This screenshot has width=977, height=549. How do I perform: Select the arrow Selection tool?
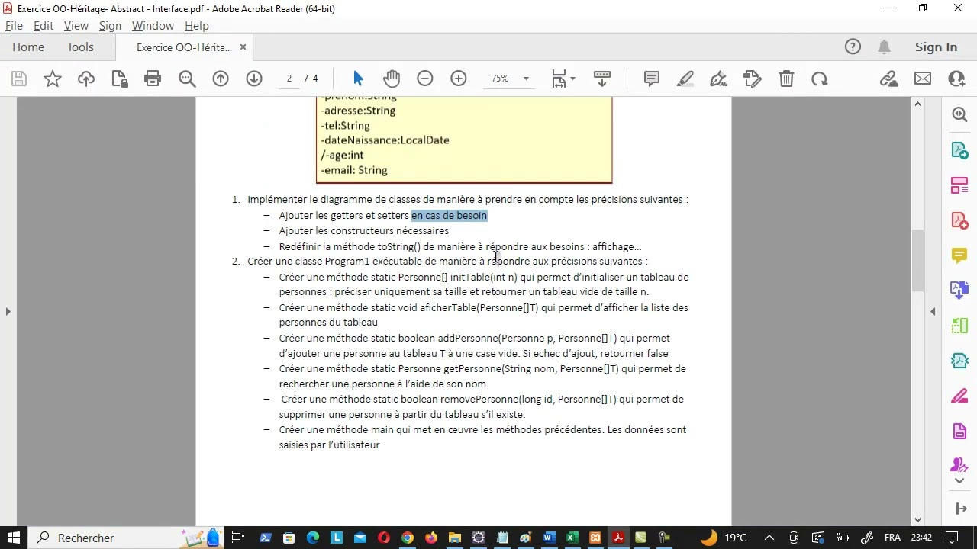359,79
